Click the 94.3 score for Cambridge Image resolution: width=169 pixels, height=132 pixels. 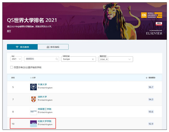151,99
